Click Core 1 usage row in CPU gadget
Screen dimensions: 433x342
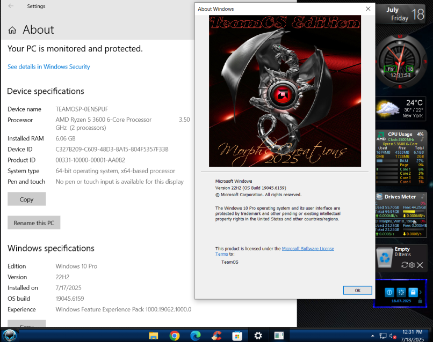(400, 169)
